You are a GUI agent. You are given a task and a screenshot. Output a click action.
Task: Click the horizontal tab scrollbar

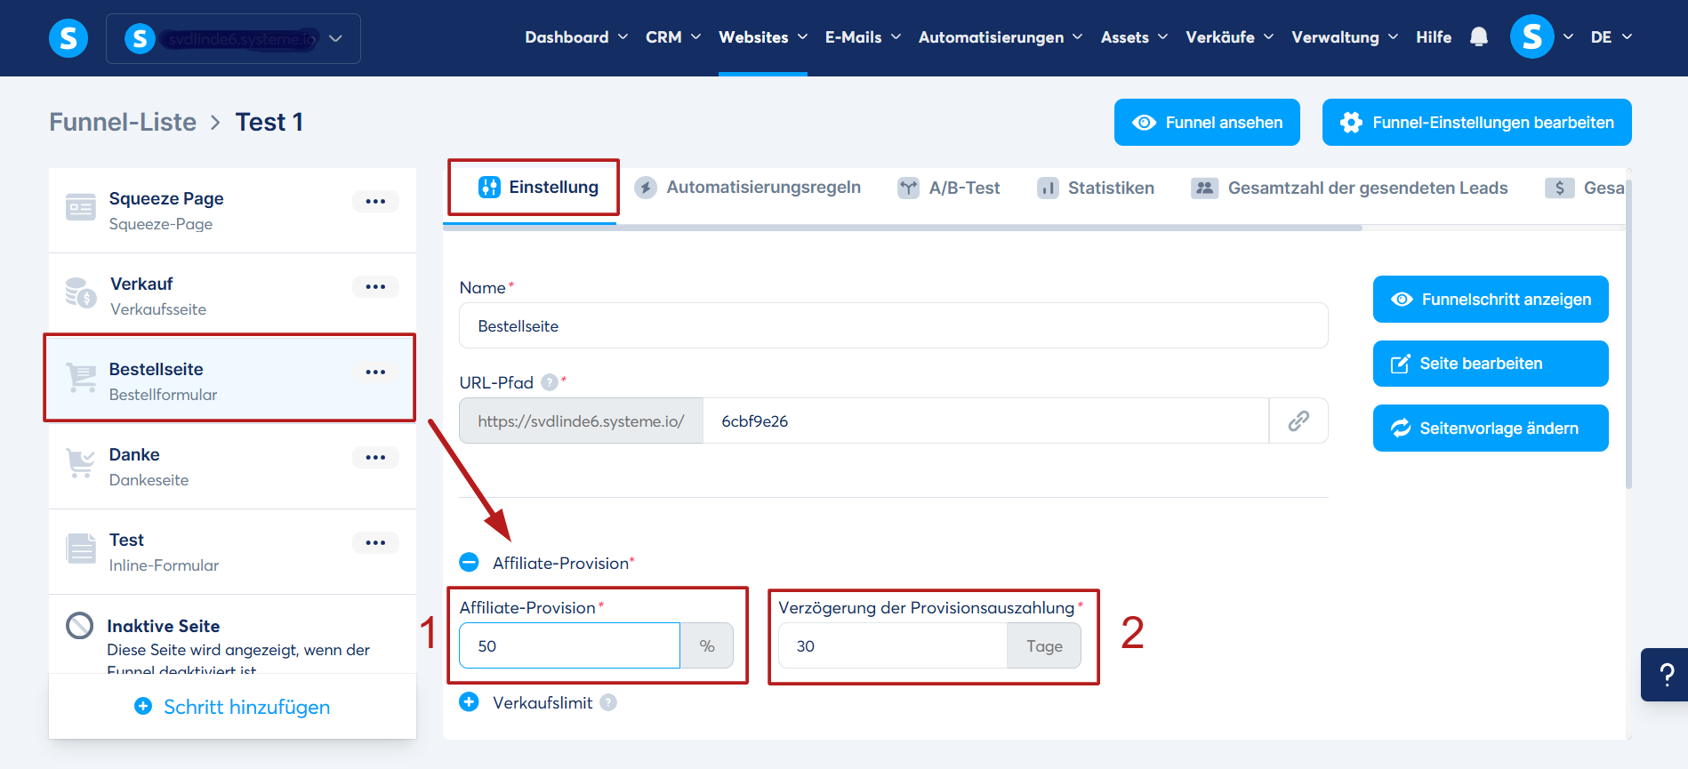coord(903,228)
